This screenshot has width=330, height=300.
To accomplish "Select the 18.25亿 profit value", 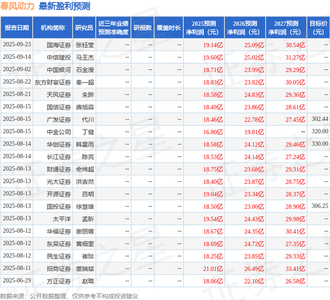I will click(x=213, y=256).
